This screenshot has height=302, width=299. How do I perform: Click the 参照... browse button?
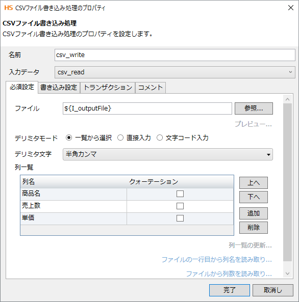click(x=254, y=108)
